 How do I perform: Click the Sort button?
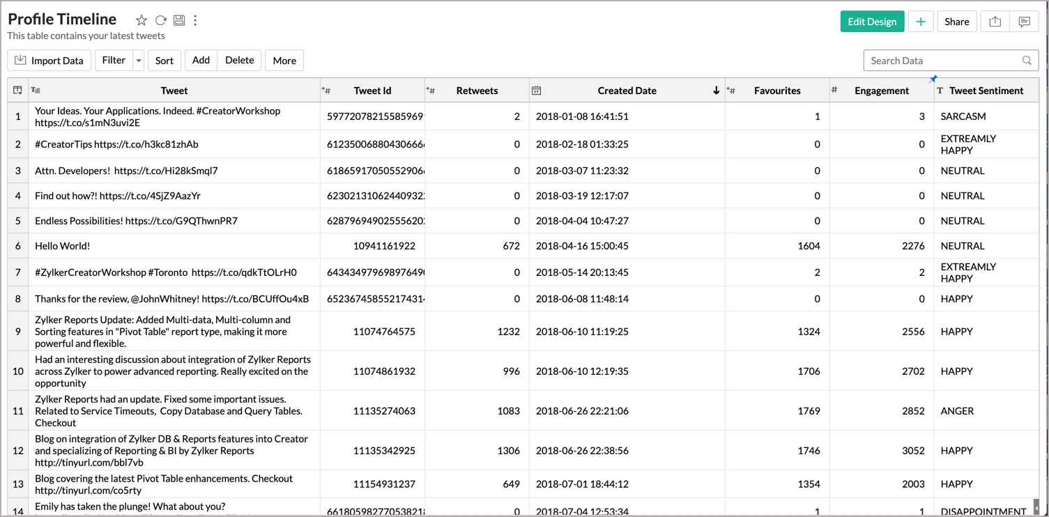coord(164,60)
